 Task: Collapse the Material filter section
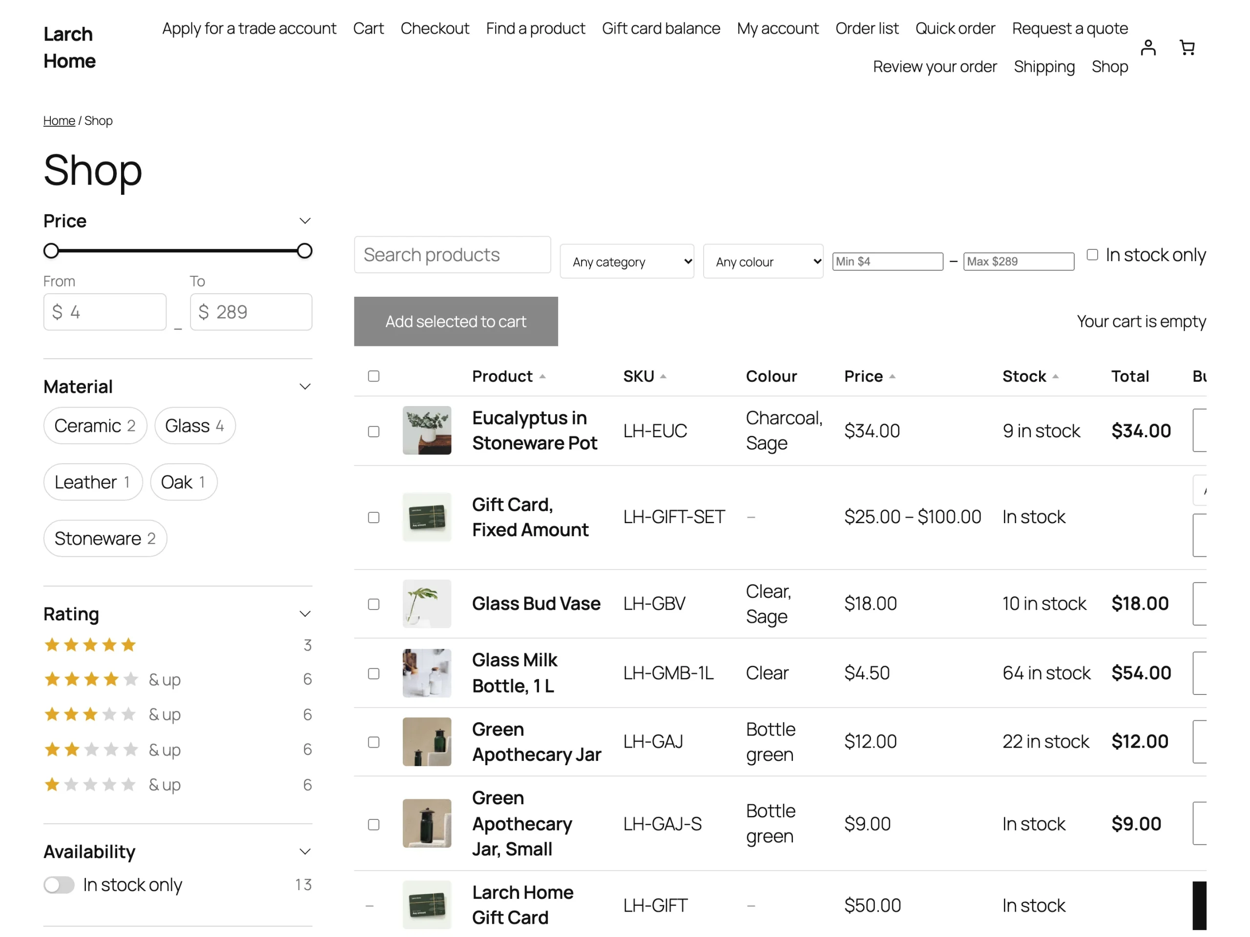305,387
